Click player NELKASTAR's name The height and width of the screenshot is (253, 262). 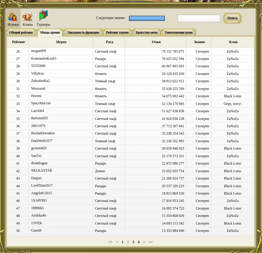click(x=42, y=171)
